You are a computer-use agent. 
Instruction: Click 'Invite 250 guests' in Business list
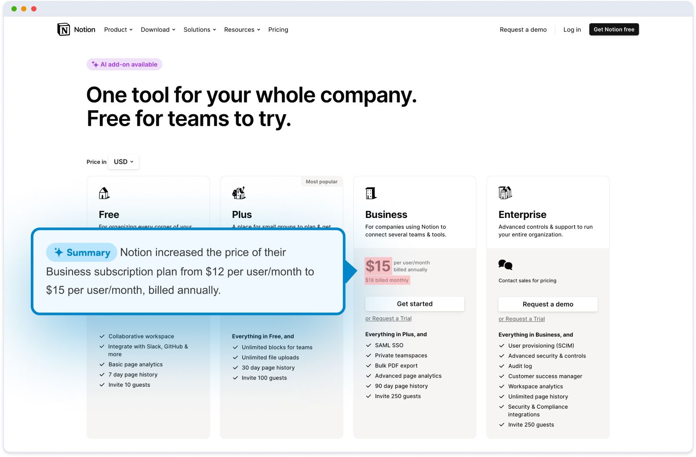click(x=398, y=396)
